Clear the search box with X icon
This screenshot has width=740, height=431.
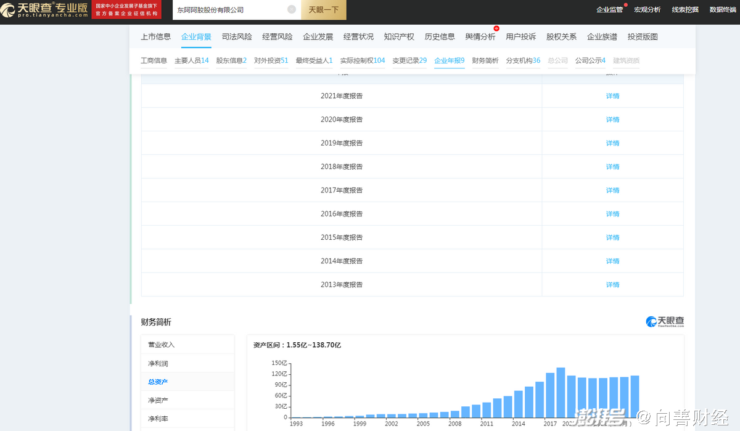(x=292, y=9)
